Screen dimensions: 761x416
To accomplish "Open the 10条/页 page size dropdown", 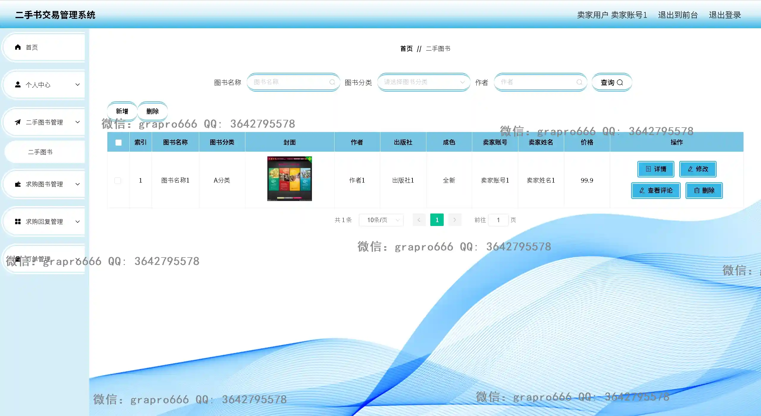I will click(x=381, y=220).
